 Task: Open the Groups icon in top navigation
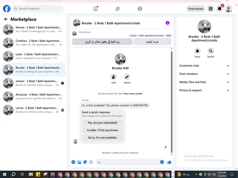140,9
